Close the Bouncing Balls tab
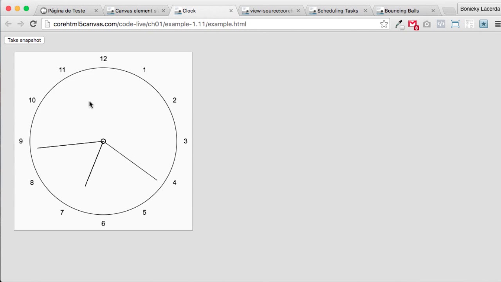This screenshot has height=282, width=501. (x=433, y=11)
